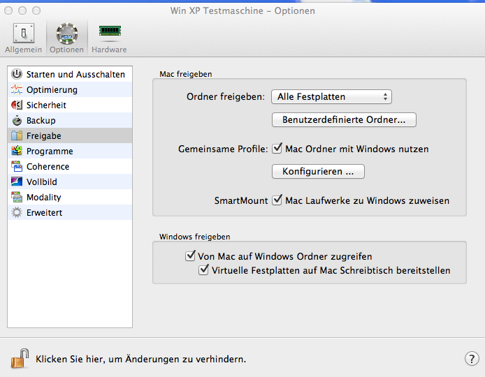Image resolution: width=485 pixels, height=377 pixels.
Task: Switch to the Hardware toolbar tab
Action: [x=109, y=38]
